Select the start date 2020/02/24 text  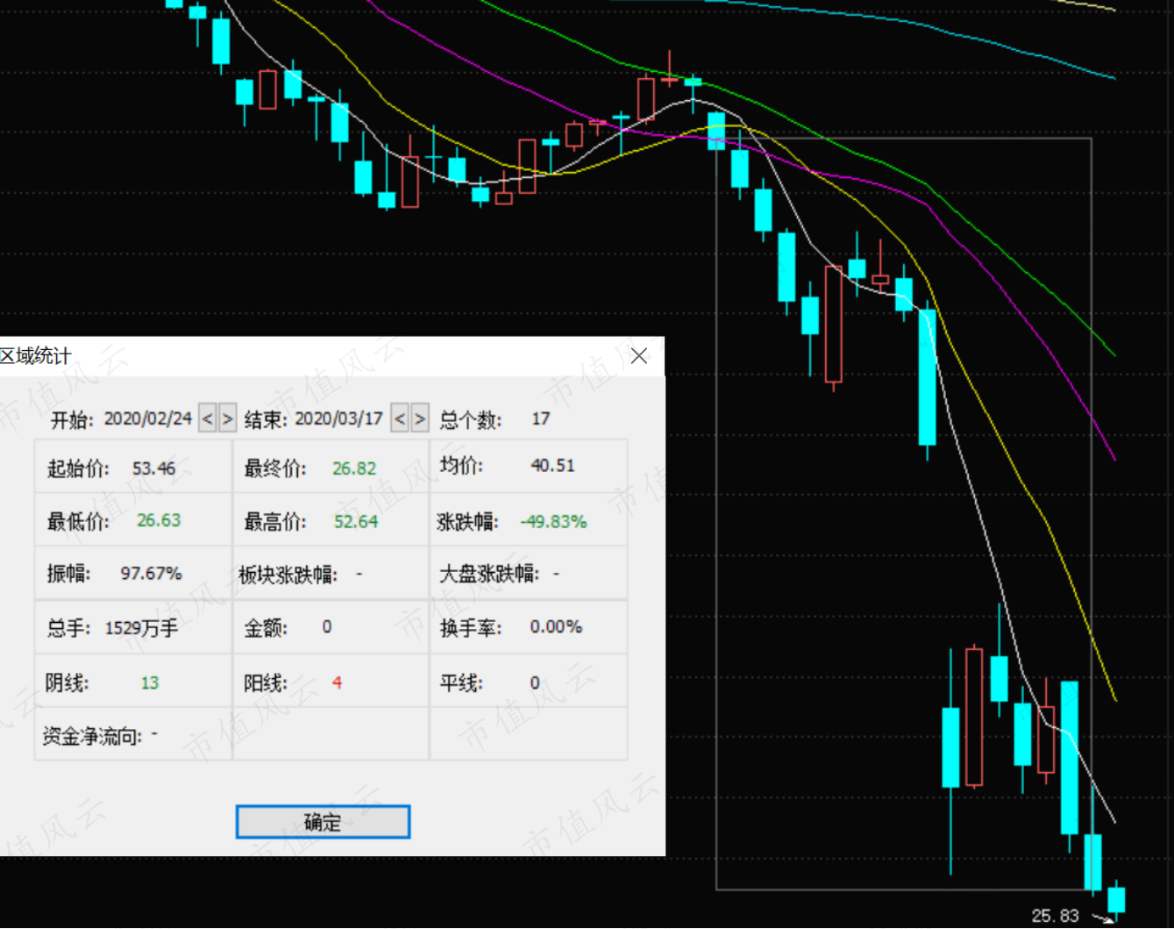[148, 418]
